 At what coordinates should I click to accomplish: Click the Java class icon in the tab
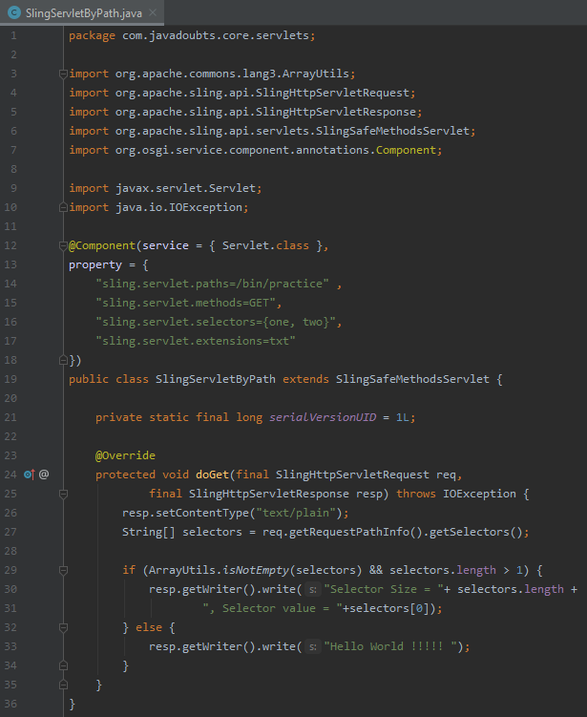[x=14, y=12]
